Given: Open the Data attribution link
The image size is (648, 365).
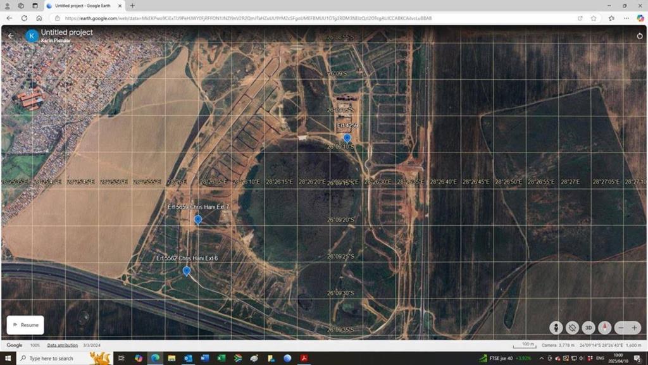Looking at the screenshot, I should click(63, 345).
